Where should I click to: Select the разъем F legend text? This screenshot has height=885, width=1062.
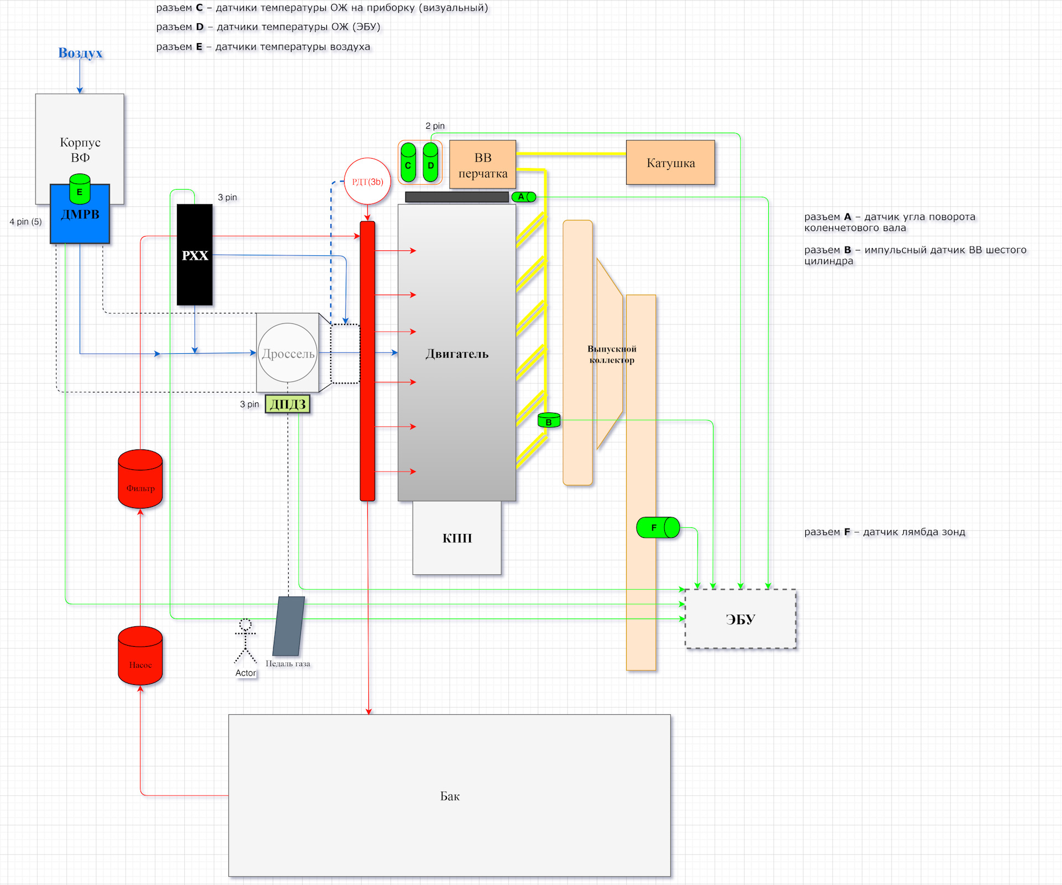coord(885,532)
